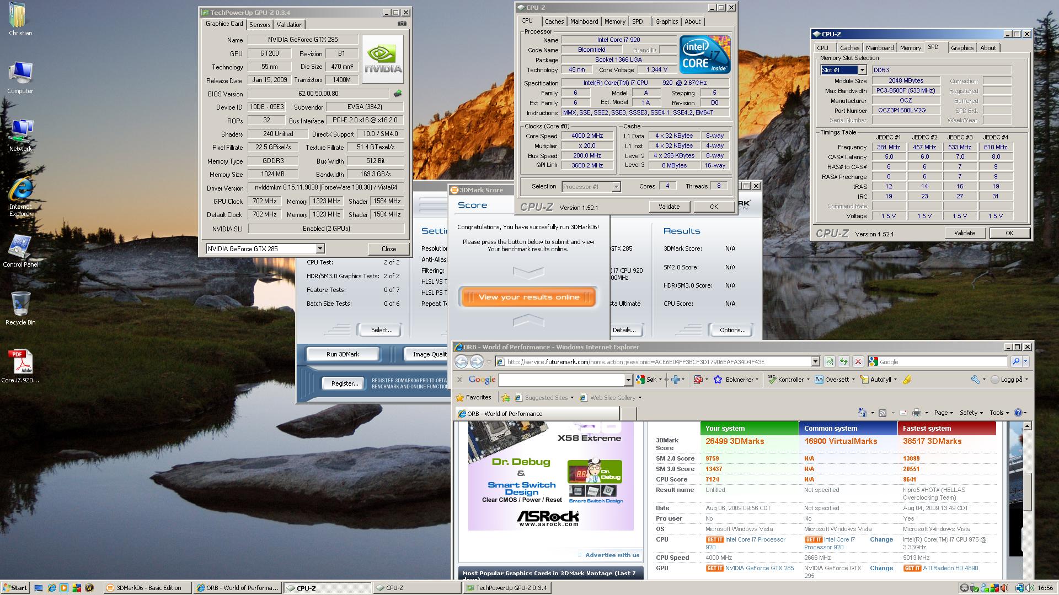The height and width of the screenshot is (595, 1059).
Task: Open Graphics tab in SPD CPU-Z window
Action: tap(962, 48)
